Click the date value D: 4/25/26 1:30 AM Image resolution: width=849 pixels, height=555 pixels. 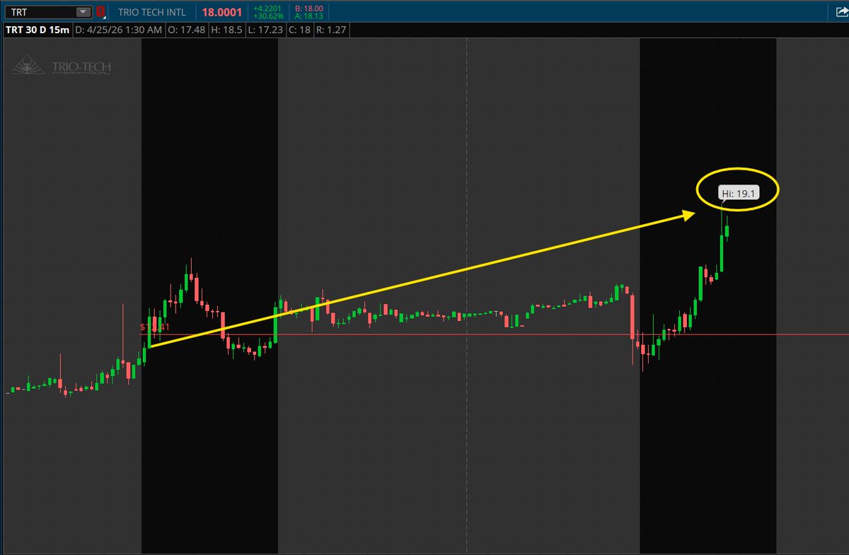118,30
